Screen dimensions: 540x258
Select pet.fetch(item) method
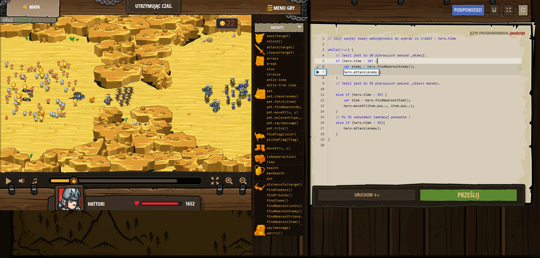pyautogui.click(x=281, y=102)
